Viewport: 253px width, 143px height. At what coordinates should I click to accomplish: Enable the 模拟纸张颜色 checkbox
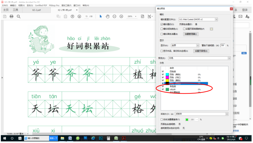[x=162, y=29]
